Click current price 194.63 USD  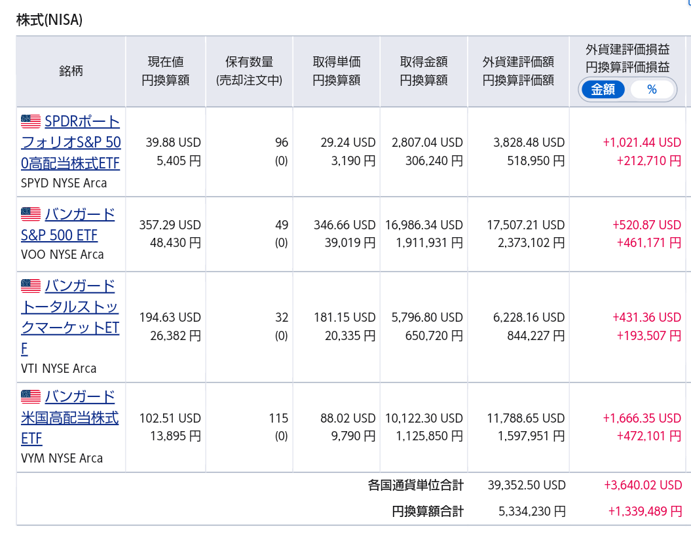pyautogui.click(x=170, y=318)
